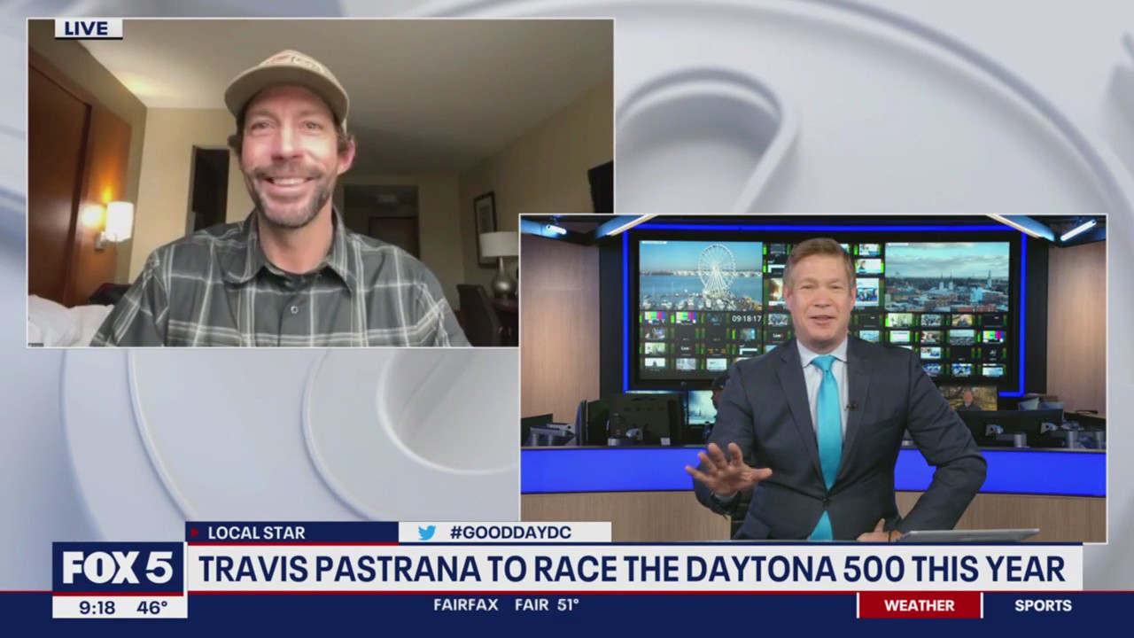Select the SPORTS tab in ticker
The image size is (1134, 638).
[1043, 605]
